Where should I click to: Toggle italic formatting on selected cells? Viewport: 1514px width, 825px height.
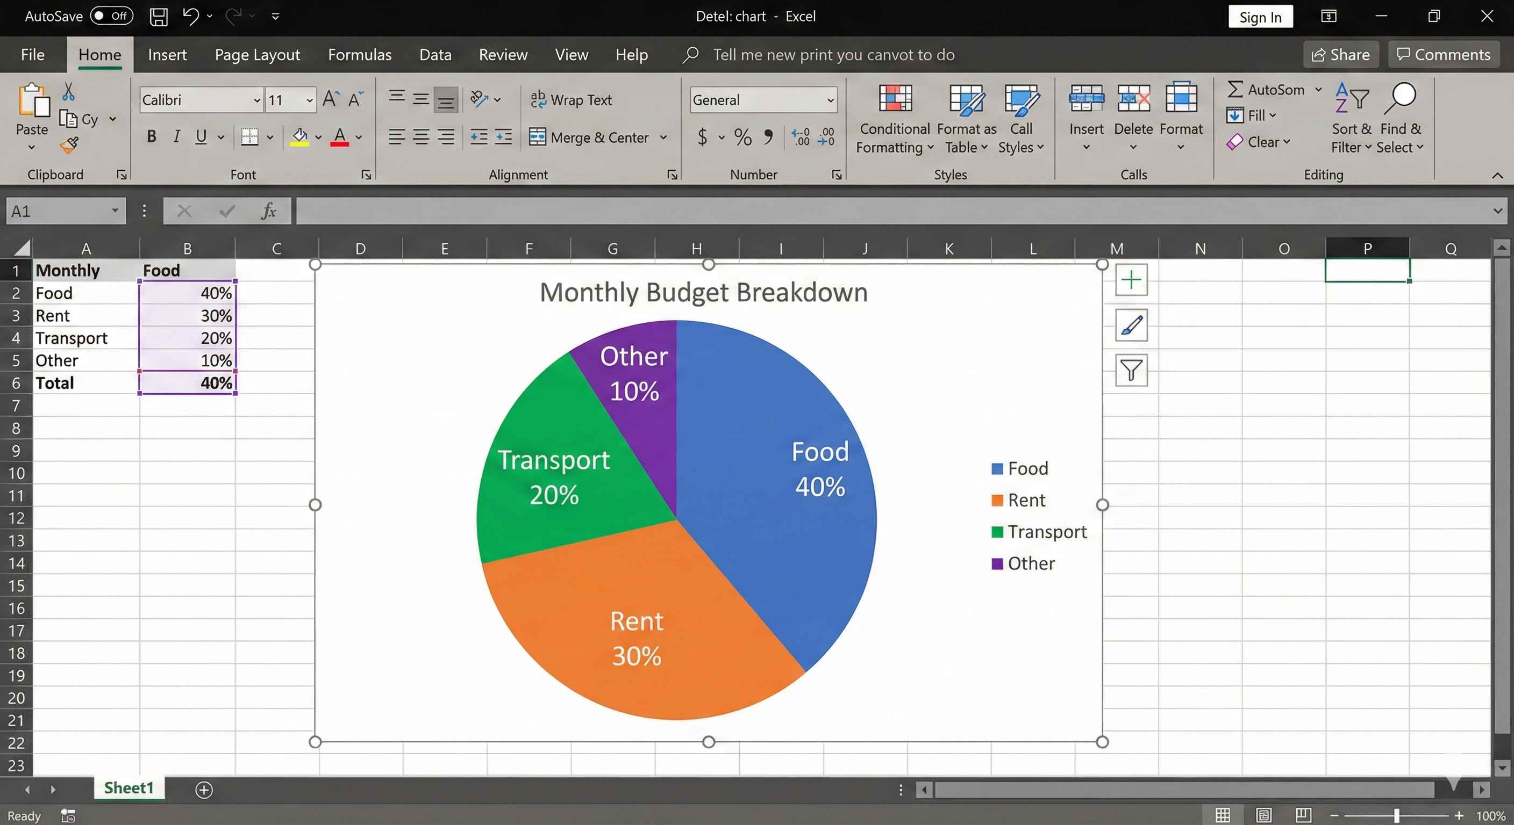[176, 136]
